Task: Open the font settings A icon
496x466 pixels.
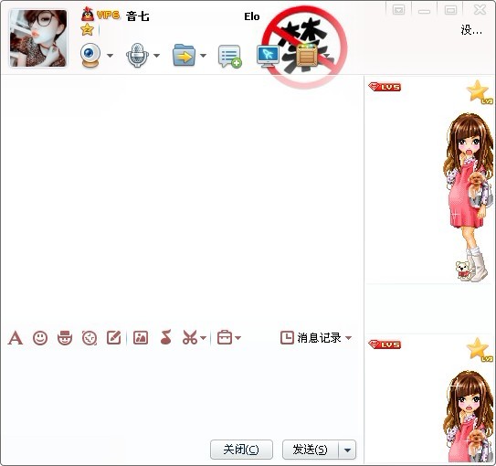Action: 16,337
